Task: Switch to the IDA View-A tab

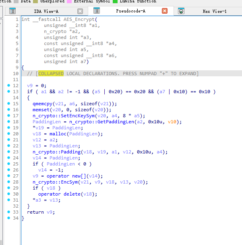Action: (46, 11)
